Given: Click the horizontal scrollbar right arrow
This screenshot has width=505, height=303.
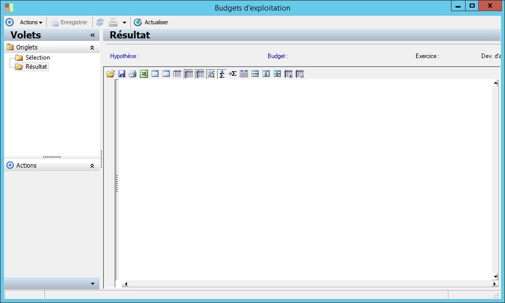Looking at the screenshot, I should click(x=495, y=284).
